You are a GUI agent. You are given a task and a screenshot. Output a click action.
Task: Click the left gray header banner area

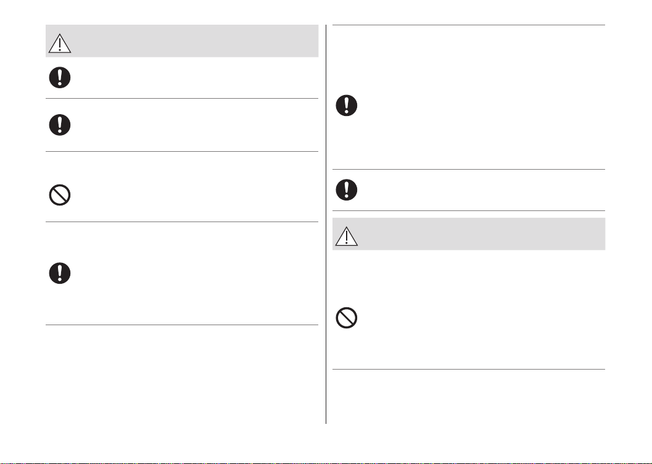coord(182,41)
